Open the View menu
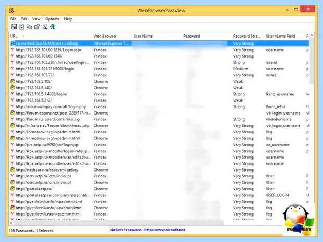This screenshot has height=242, width=323. coord(36,19)
